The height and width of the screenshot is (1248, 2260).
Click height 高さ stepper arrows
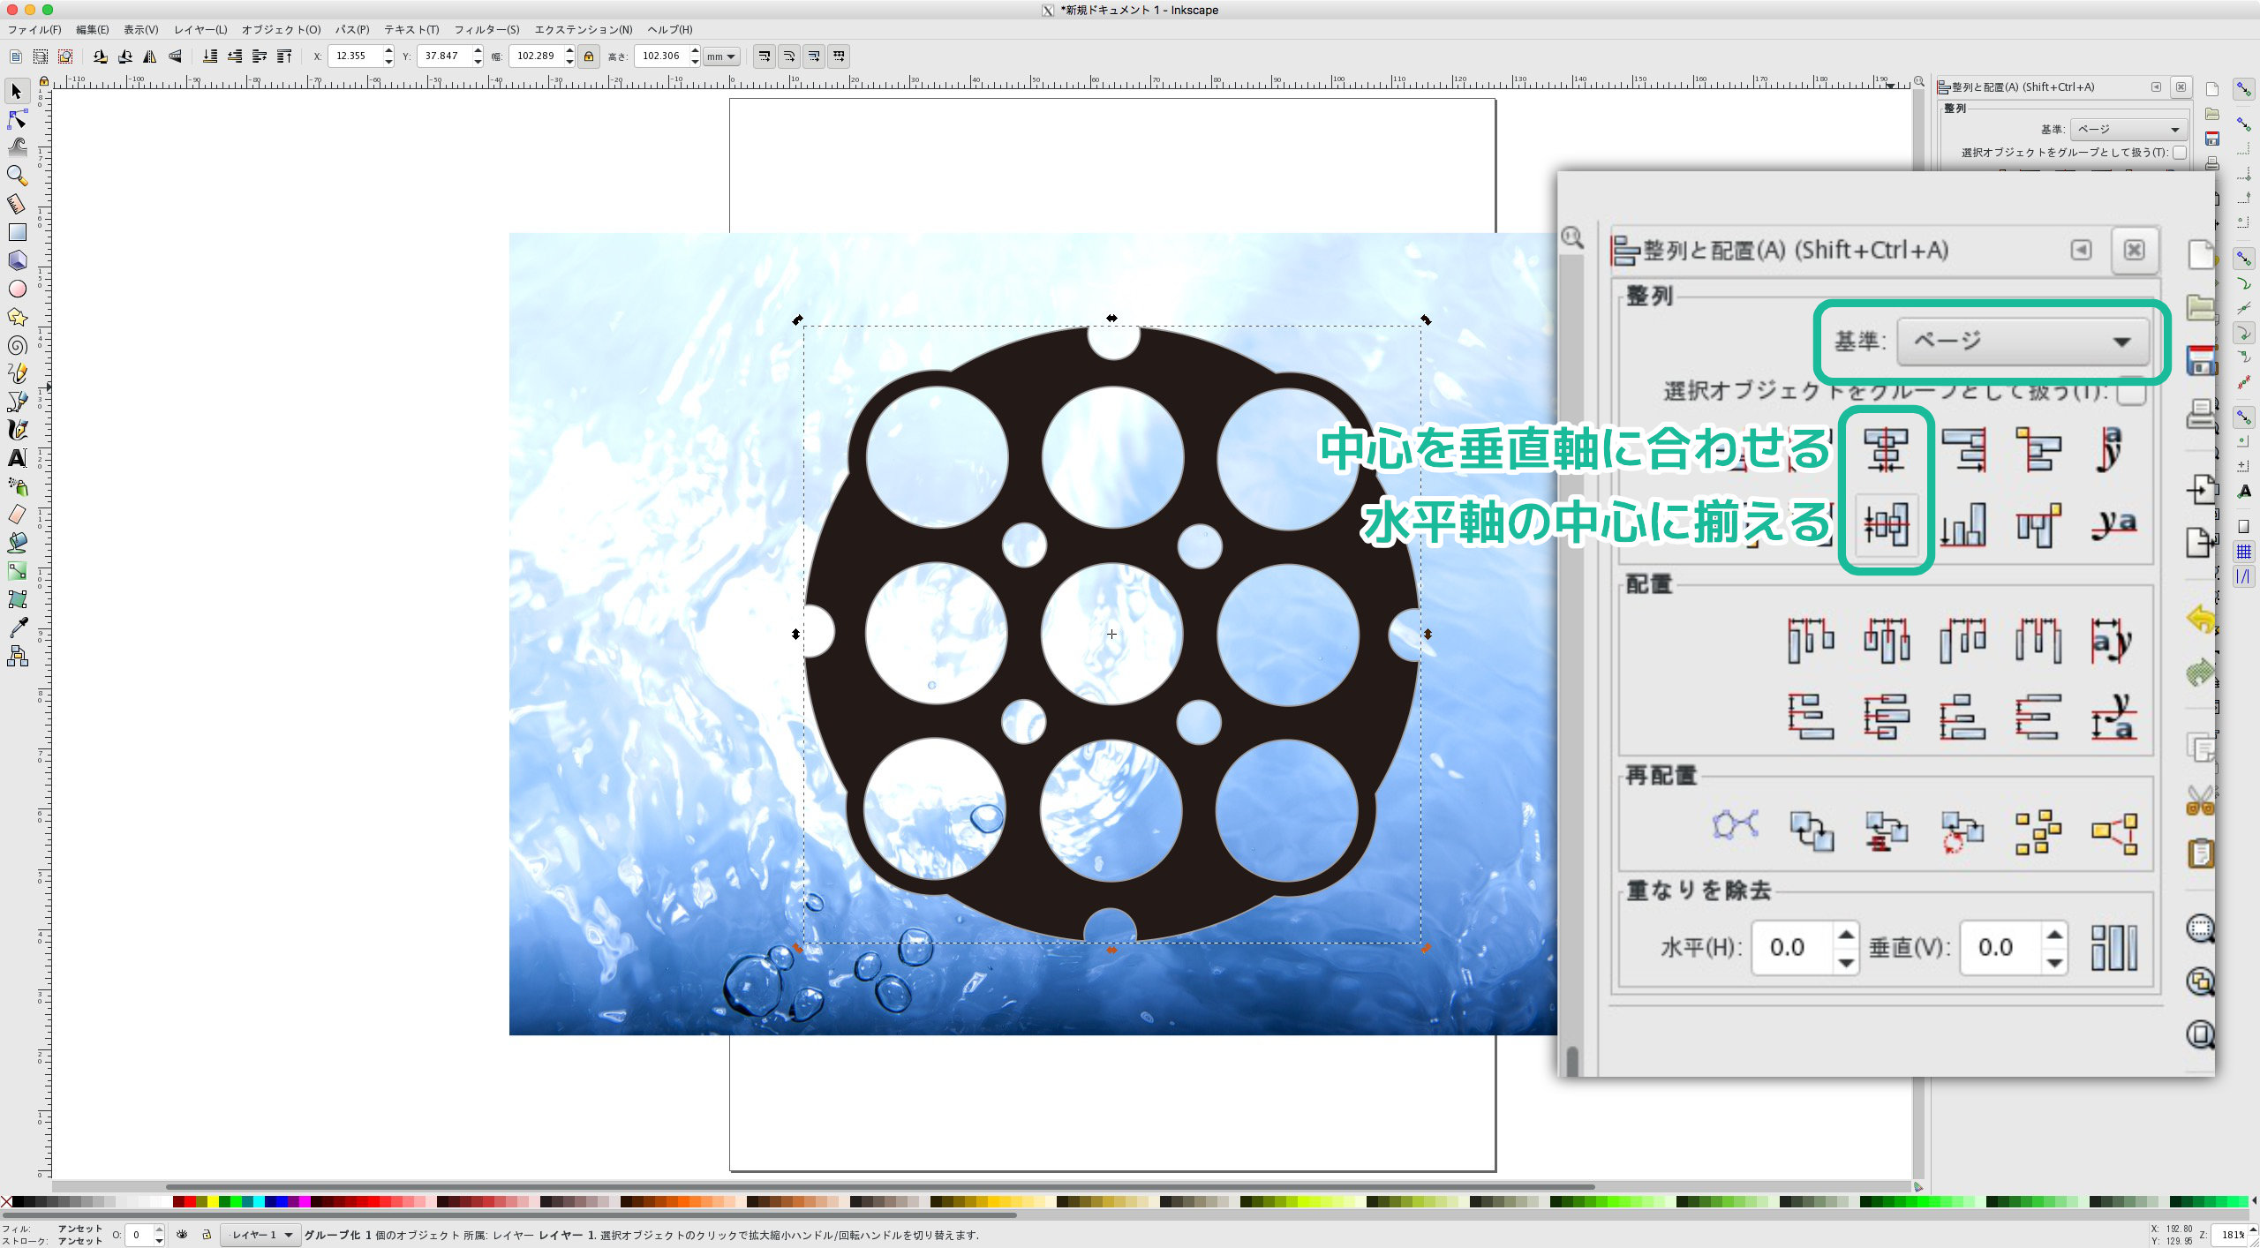(695, 56)
